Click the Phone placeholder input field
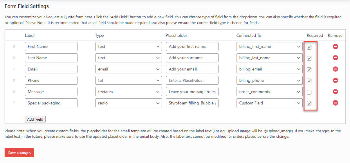Viewport: 350px width, 163px height. coord(192,80)
